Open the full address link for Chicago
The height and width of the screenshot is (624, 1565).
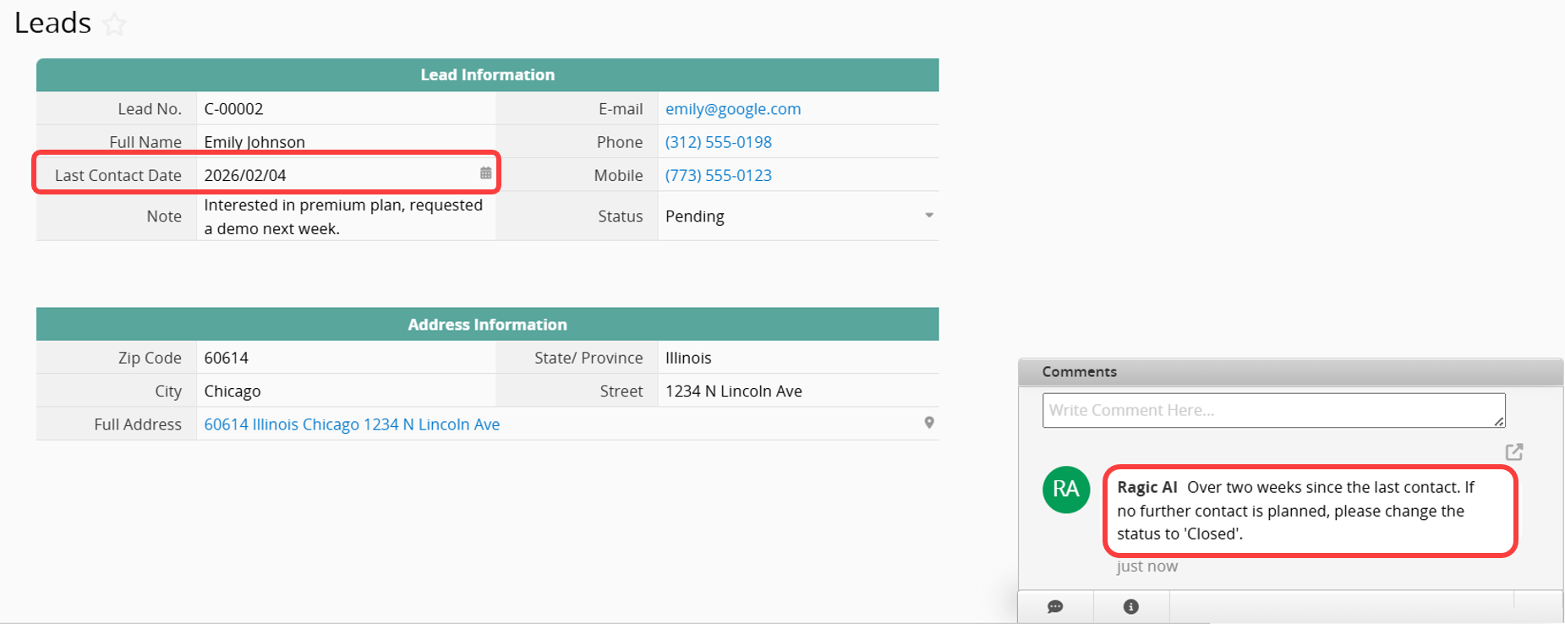click(x=352, y=424)
